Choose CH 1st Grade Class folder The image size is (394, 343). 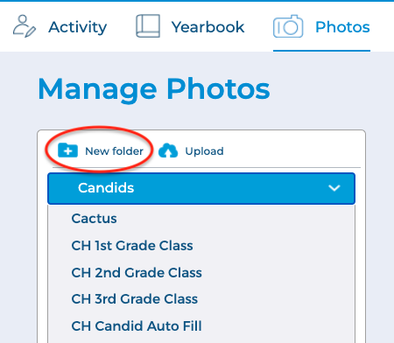click(x=132, y=246)
